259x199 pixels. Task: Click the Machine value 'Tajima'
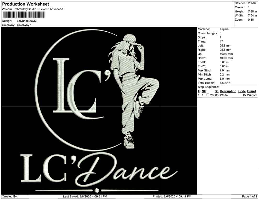click(224, 29)
